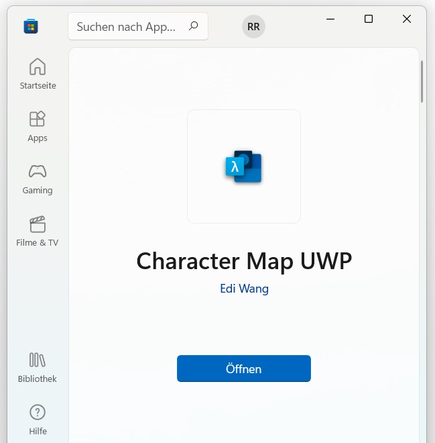
Task: Open the publisher link Edi Wang
Action: [244, 289]
